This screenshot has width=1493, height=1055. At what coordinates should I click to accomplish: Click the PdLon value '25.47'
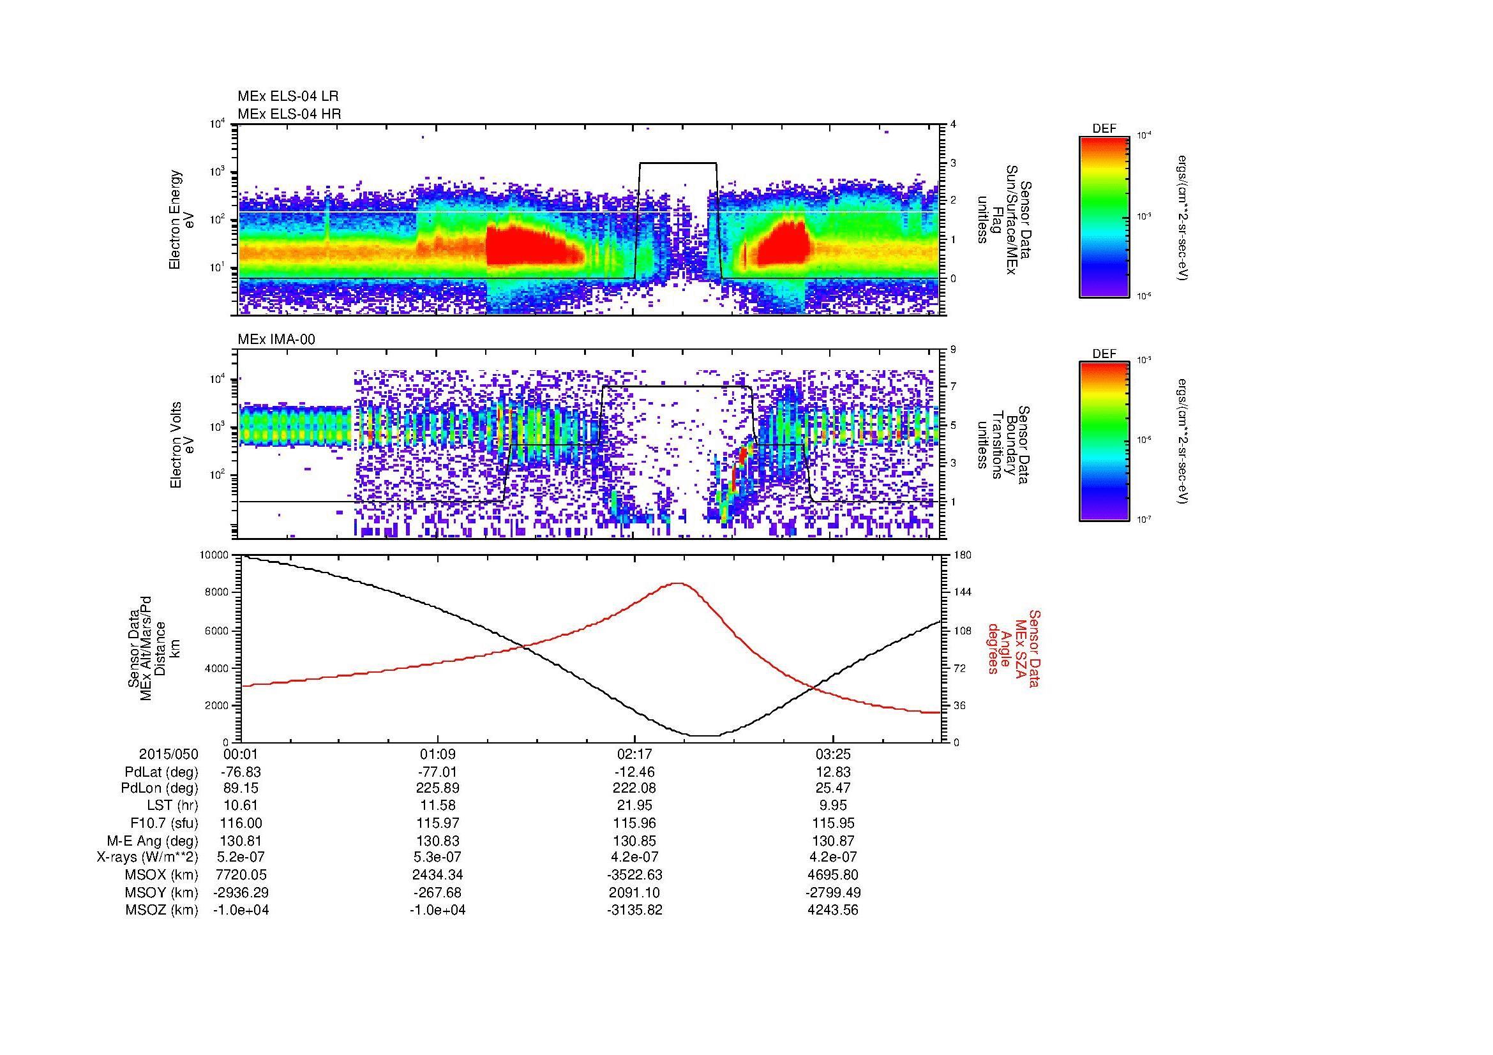pyautogui.click(x=833, y=788)
